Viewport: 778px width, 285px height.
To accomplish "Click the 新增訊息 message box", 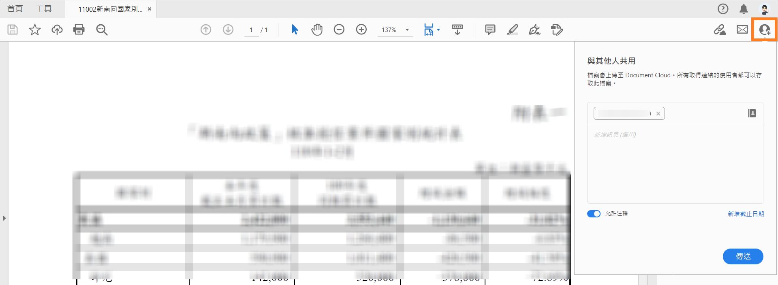I will tap(675, 164).
